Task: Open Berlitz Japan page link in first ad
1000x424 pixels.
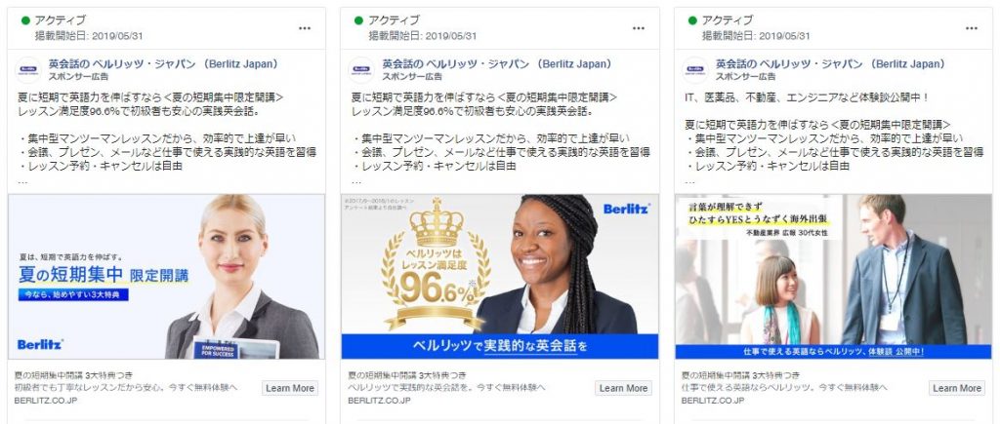Action: click(x=164, y=64)
